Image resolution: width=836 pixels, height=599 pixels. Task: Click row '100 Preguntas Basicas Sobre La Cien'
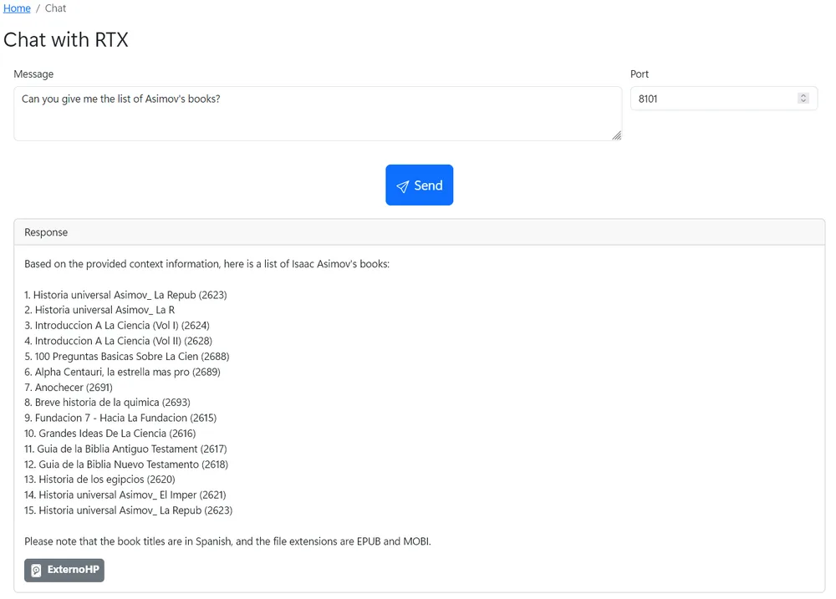point(127,357)
